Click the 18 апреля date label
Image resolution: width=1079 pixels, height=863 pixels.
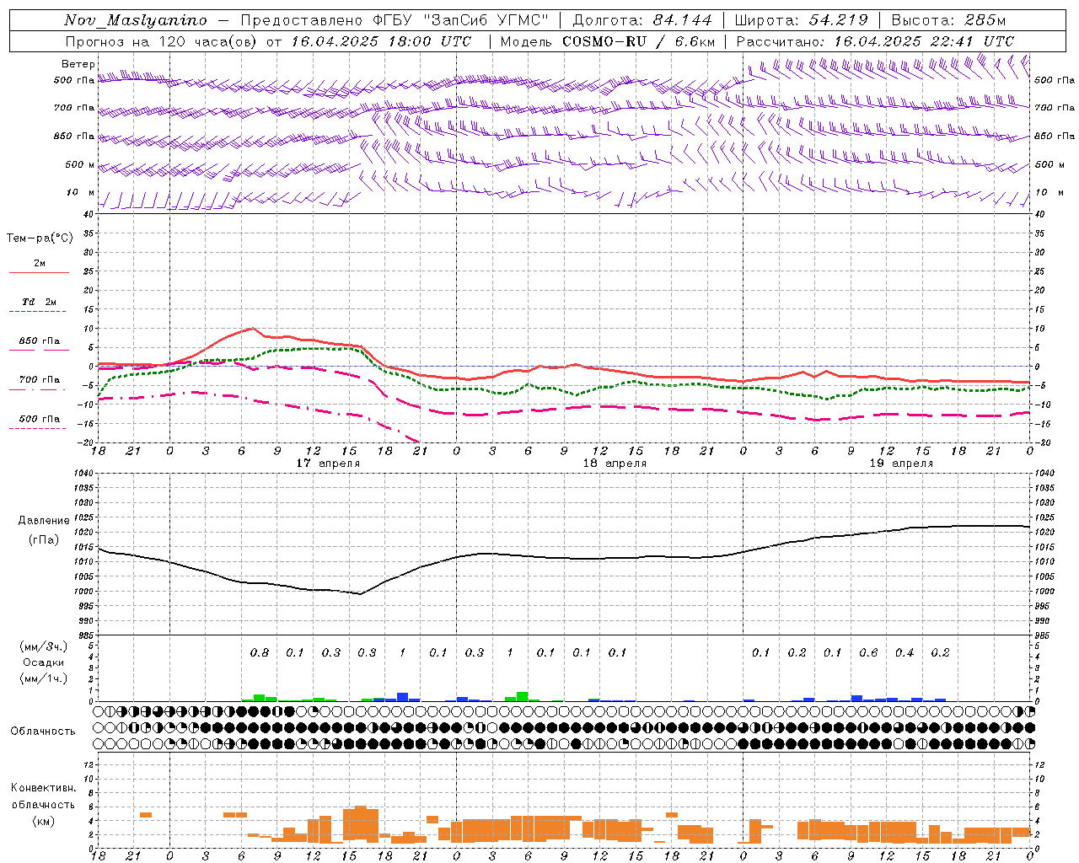pyautogui.click(x=615, y=464)
